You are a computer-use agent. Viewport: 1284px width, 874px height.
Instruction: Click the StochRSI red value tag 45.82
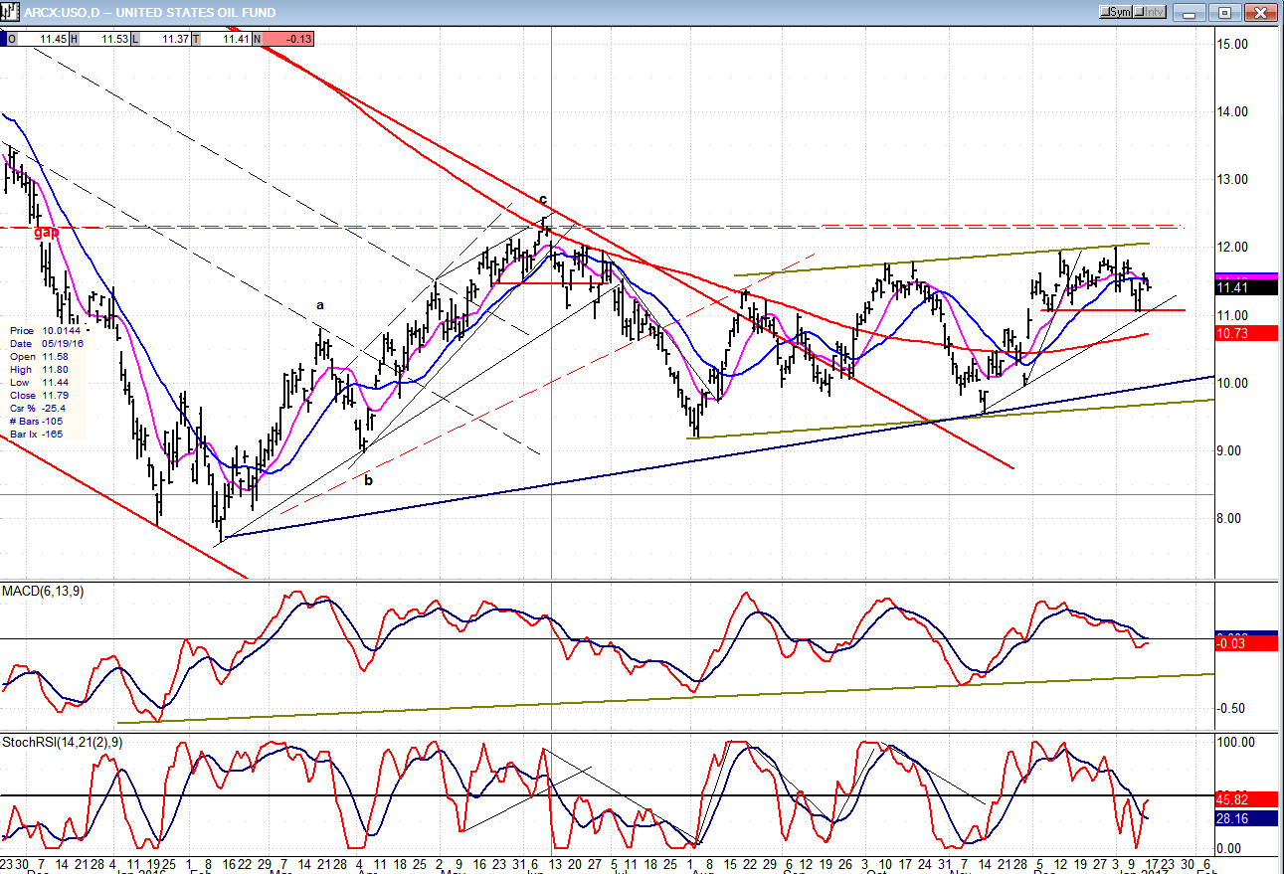(1239, 798)
